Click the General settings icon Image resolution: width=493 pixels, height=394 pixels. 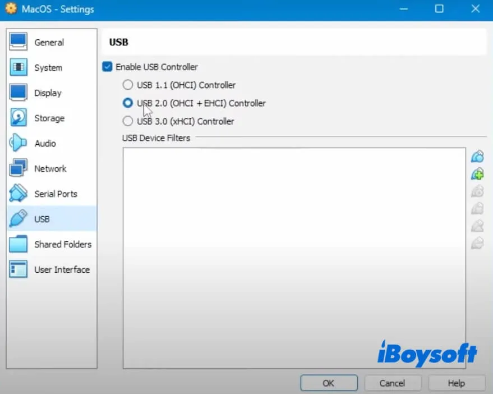tap(19, 42)
